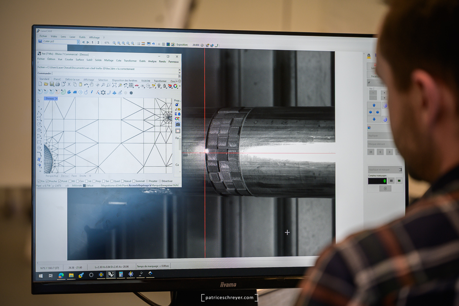Screen dimensions: 459x306
Task: Expand the Dessus viewport title menu arrow
Action: (57, 98)
